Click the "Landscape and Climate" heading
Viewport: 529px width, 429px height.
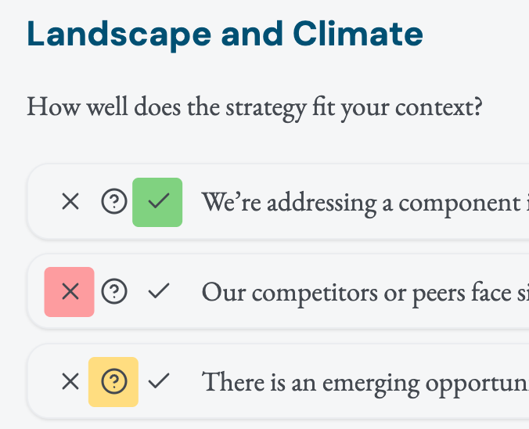(225, 34)
